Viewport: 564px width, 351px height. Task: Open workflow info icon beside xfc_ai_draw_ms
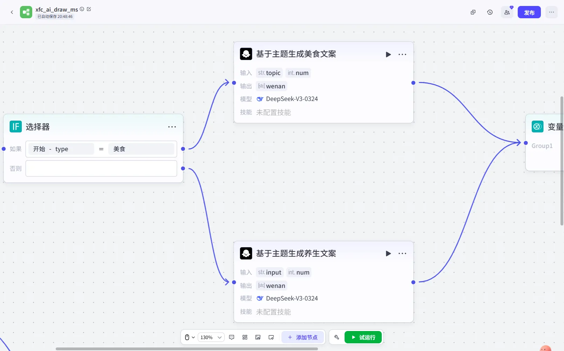click(82, 9)
